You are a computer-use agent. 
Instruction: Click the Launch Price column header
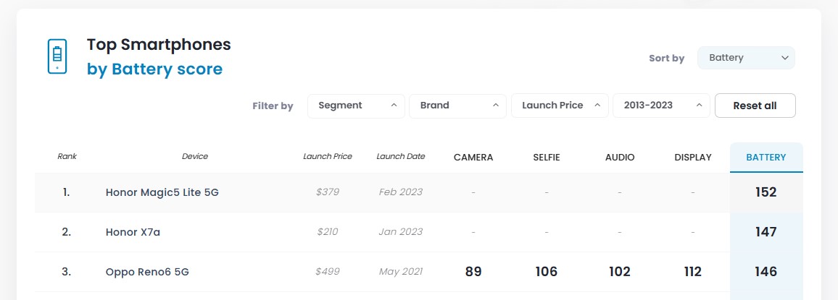(328, 156)
